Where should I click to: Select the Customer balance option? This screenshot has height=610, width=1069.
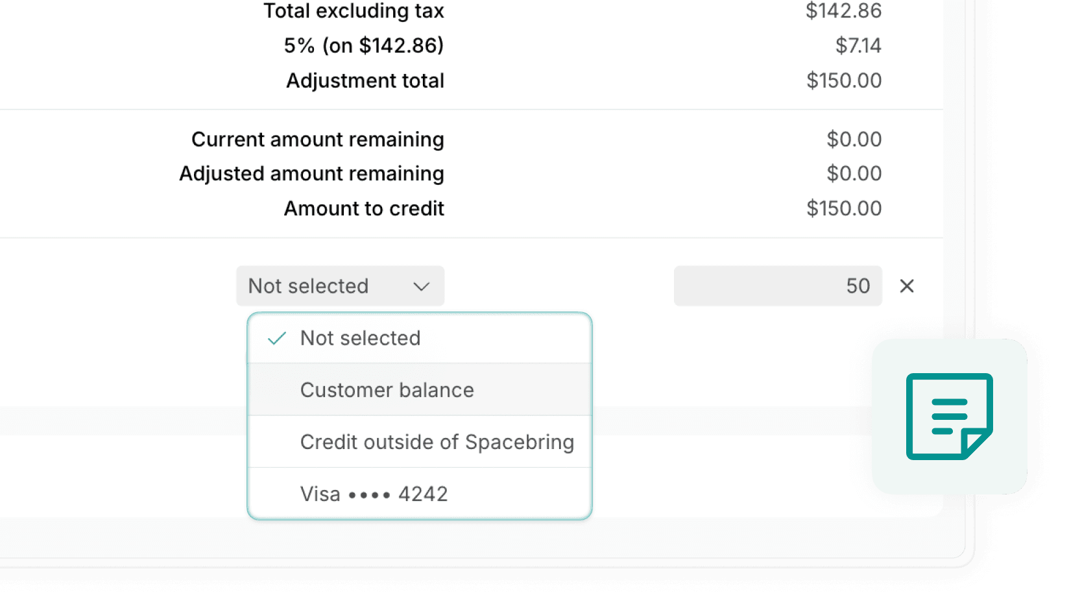(387, 389)
